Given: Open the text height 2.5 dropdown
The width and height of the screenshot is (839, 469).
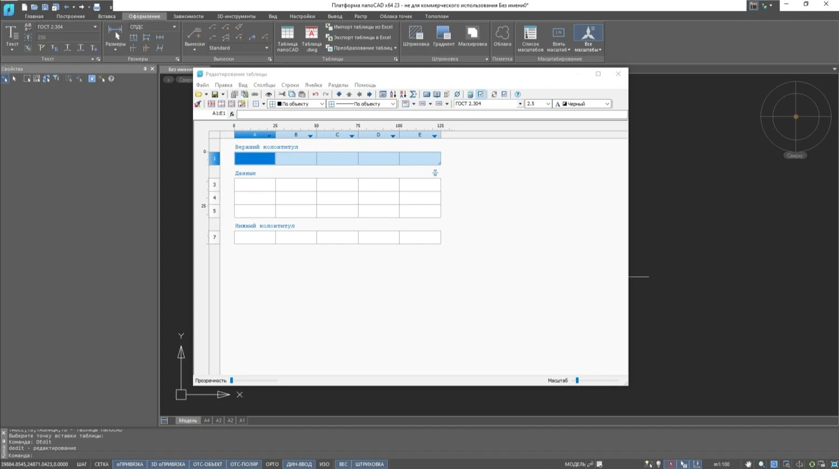Looking at the screenshot, I should 548,104.
